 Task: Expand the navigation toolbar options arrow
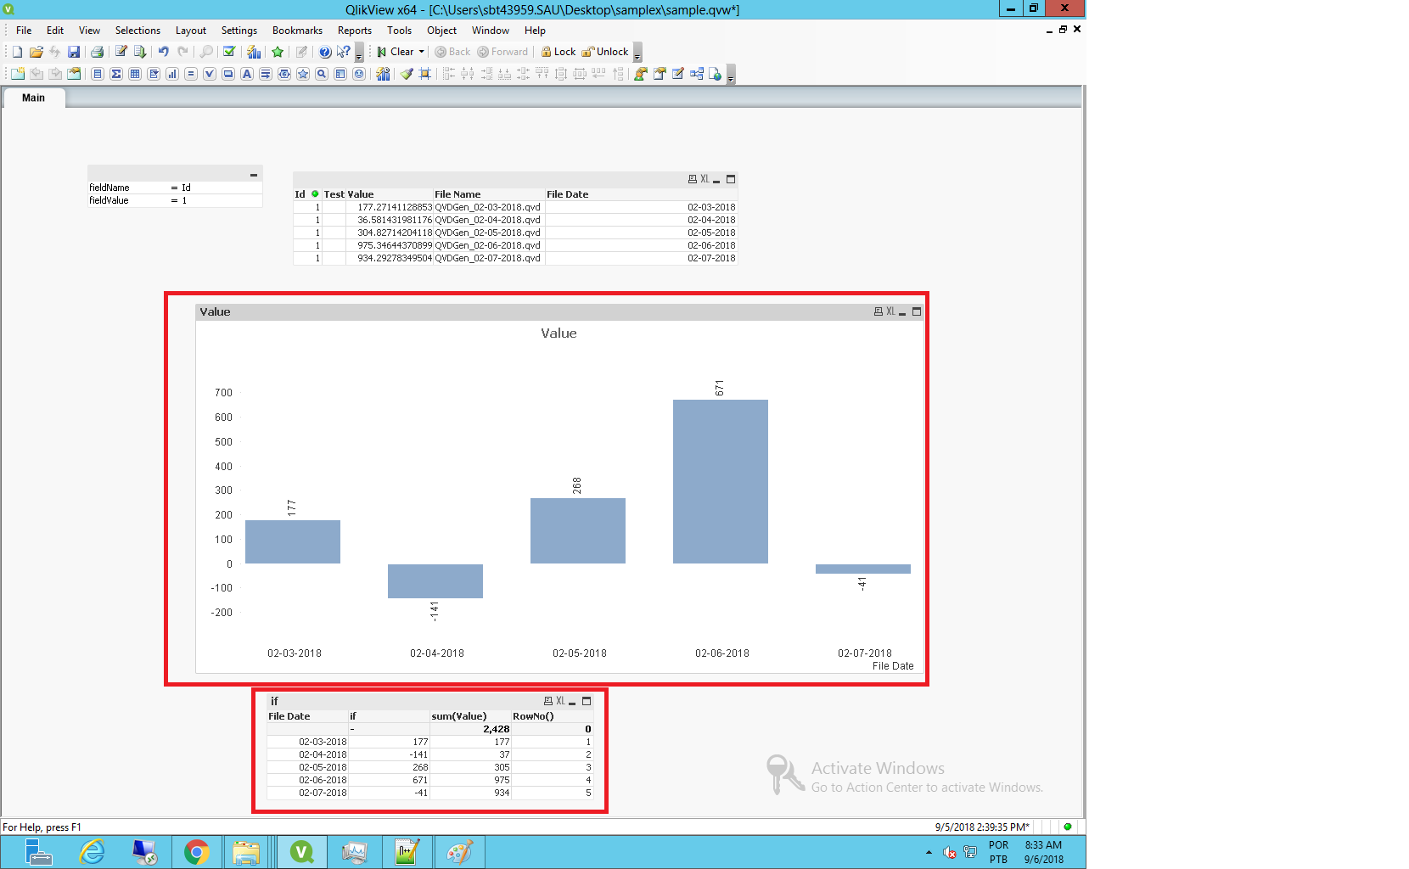tap(637, 53)
